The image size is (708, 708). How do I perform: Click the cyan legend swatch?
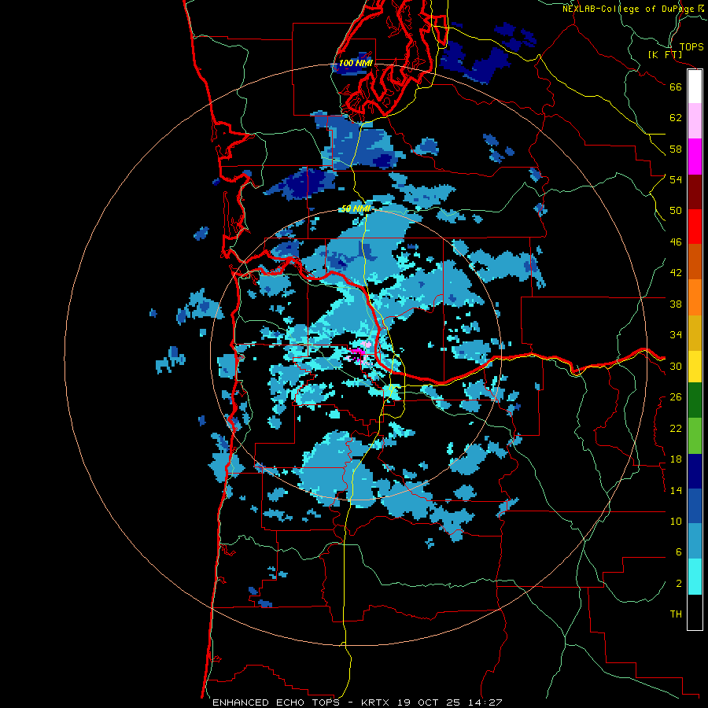pyautogui.click(x=695, y=577)
